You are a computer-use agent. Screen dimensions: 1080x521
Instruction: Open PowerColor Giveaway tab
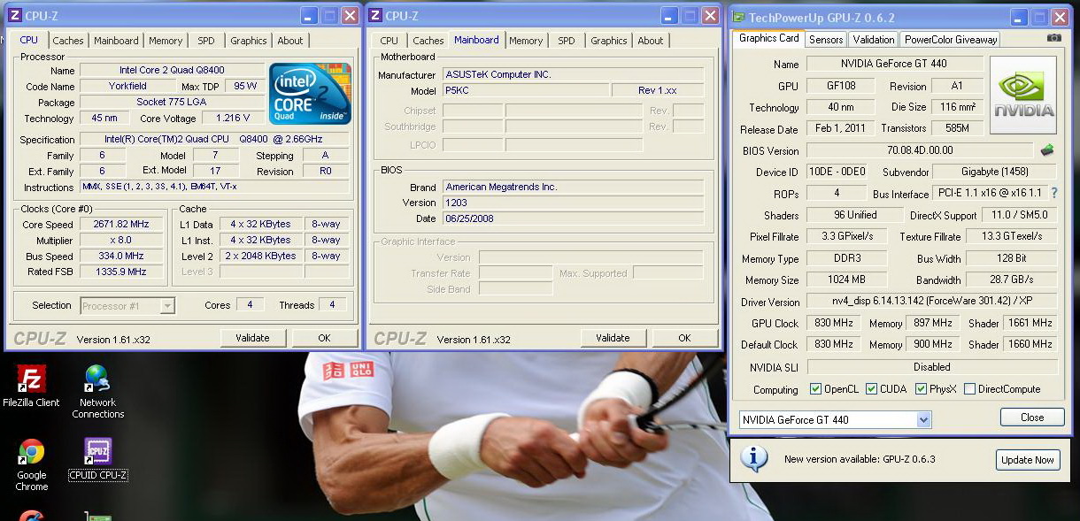(951, 40)
